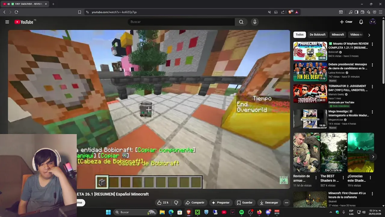Open the Windows Start menu

coord(108,212)
